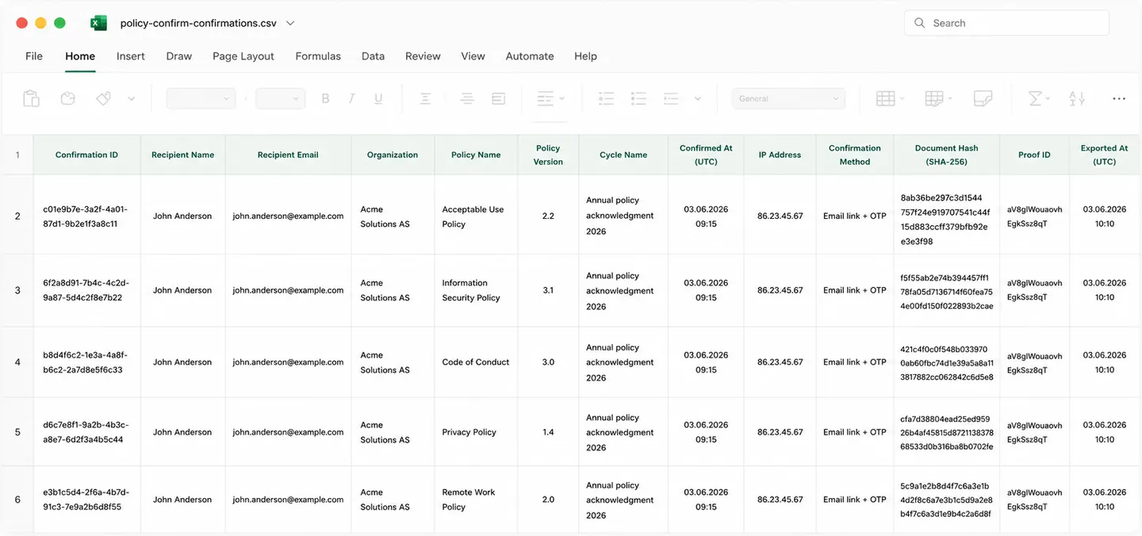Click the Search field

[1006, 23]
